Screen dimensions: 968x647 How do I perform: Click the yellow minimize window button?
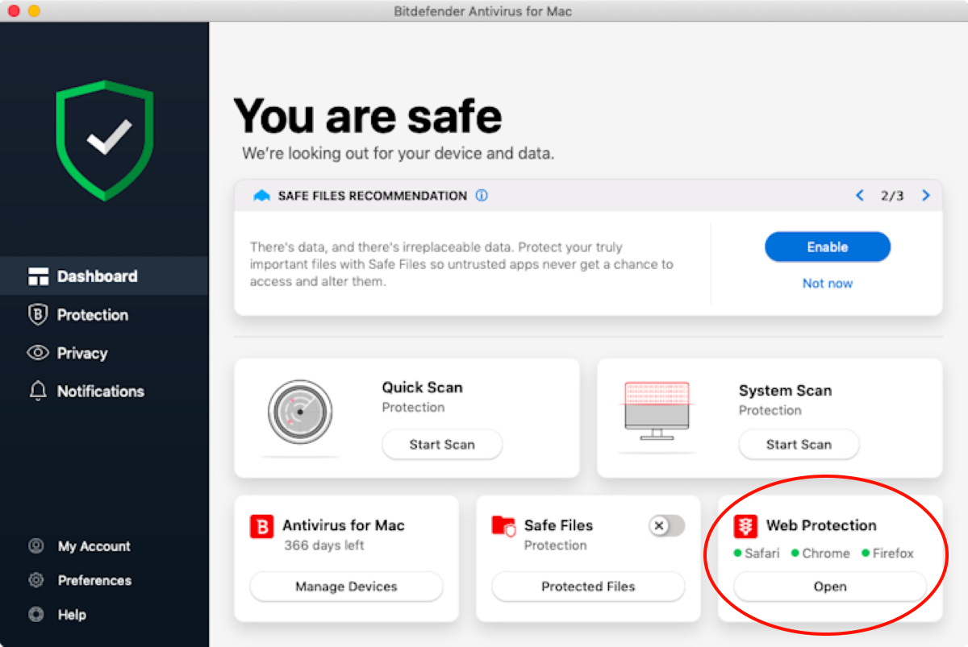coord(33,11)
